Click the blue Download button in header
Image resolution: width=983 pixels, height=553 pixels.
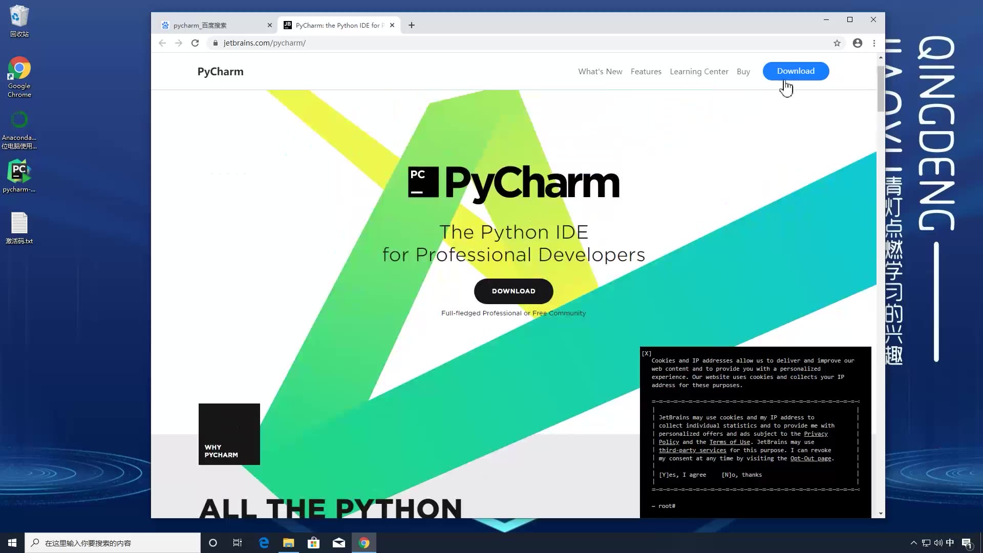coord(796,71)
